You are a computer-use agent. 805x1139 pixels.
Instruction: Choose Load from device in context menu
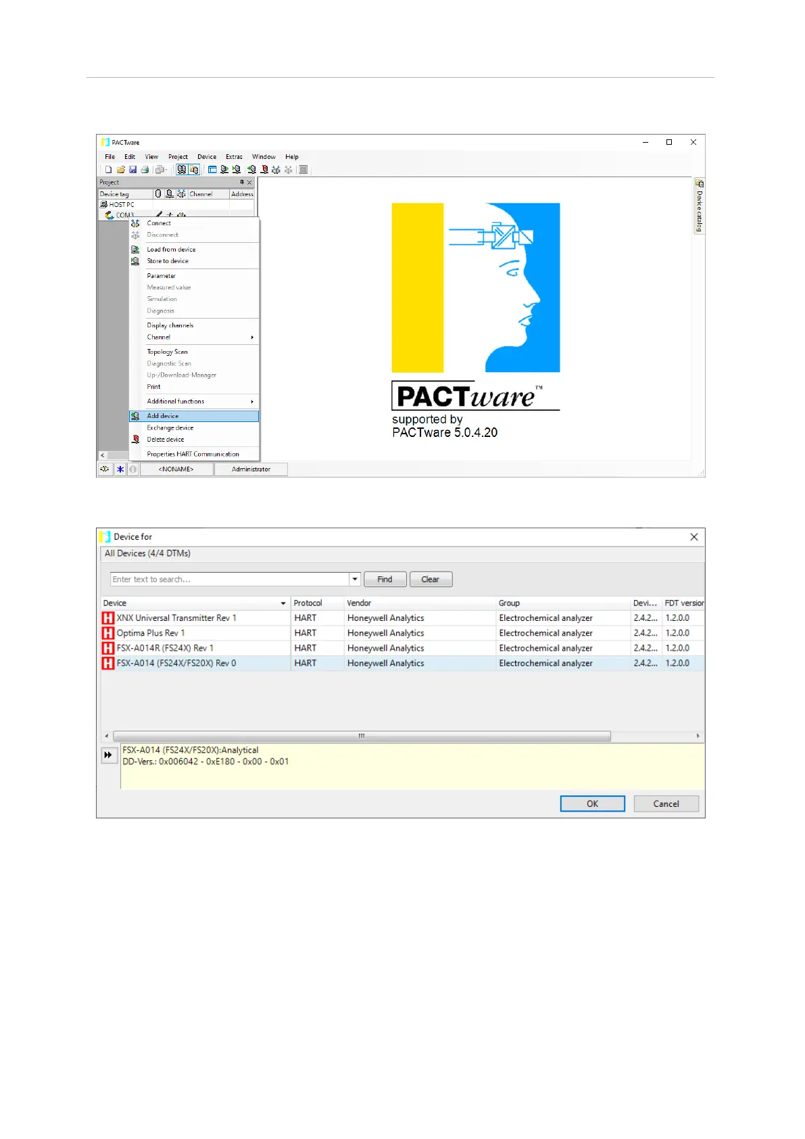(194, 250)
